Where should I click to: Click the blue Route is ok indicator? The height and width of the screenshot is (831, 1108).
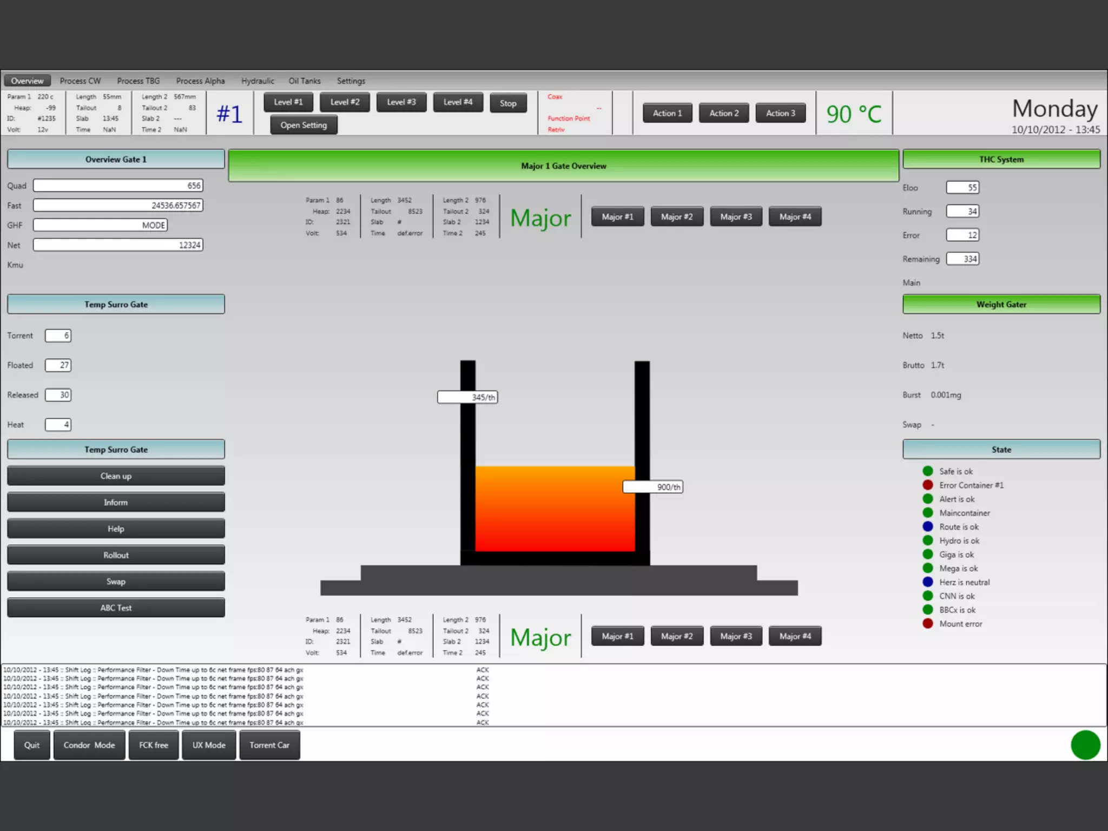click(928, 526)
